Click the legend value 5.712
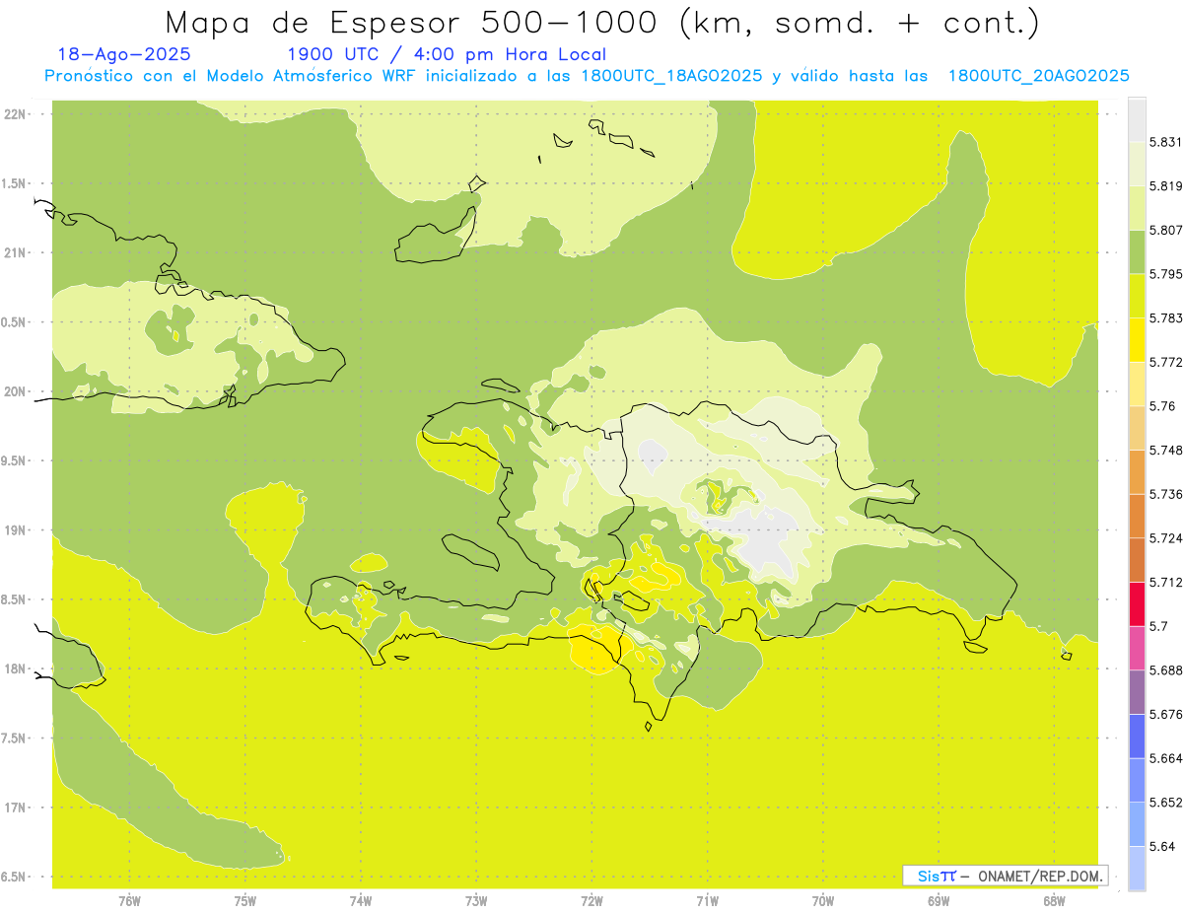Image resolution: width=1183 pixels, height=914 pixels. (1165, 582)
